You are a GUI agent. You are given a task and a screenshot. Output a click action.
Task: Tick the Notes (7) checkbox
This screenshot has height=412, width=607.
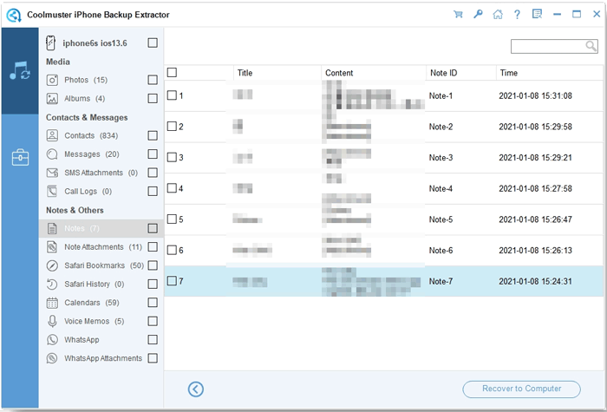pyautogui.click(x=153, y=228)
